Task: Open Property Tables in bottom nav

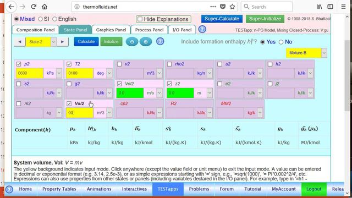Action: pyautogui.click(x=59, y=189)
